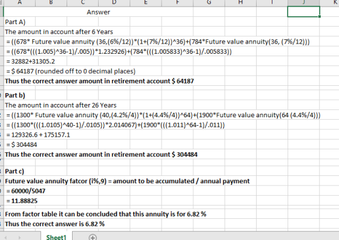Click the sheet scroll-left arrow
Image resolution: width=339 pixels, height=240 pixels.
click(x=5, y=238)
